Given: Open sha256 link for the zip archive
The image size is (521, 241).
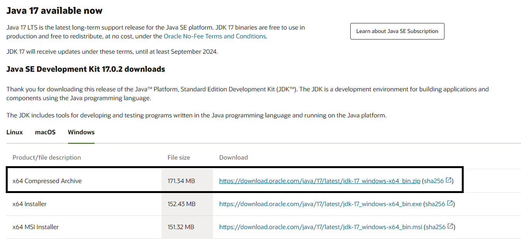Looking at the screenshot, I should (x=434, y=181).
